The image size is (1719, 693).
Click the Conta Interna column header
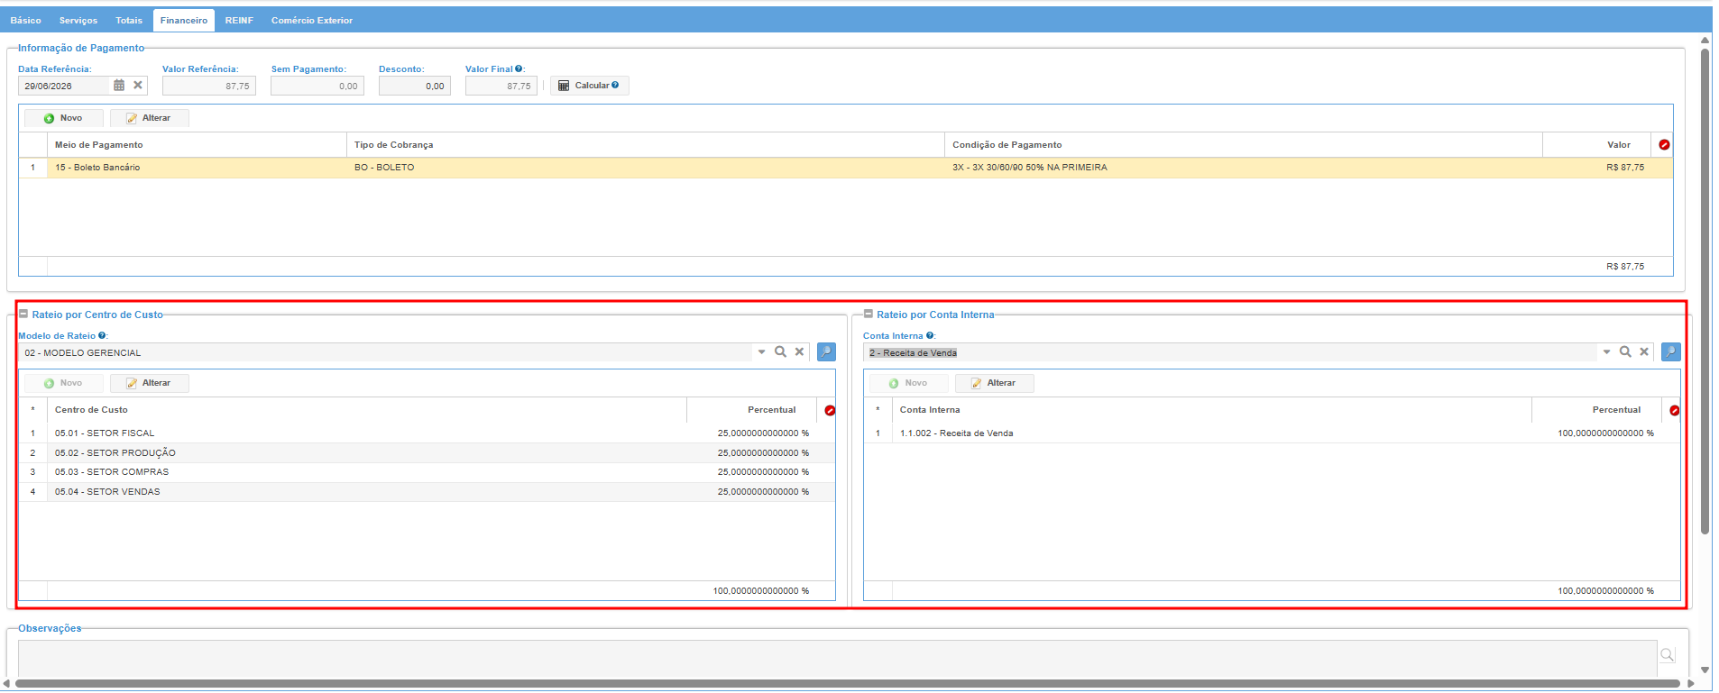(x=1212, y=410)
